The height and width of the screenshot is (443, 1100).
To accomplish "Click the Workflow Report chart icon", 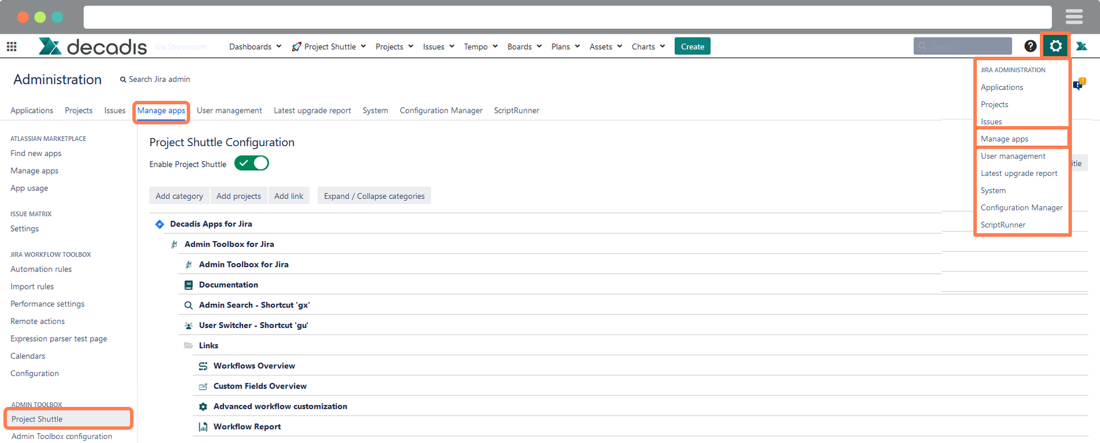I will 203,427.
